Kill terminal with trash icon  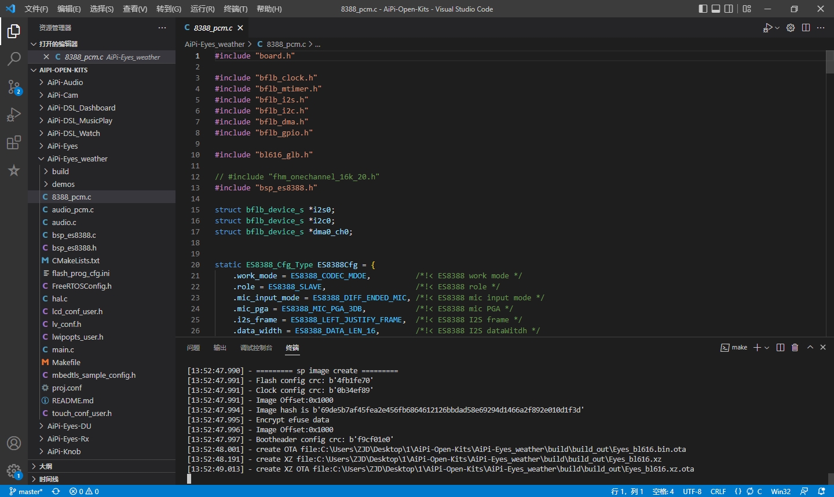click(x=795, y=347)
